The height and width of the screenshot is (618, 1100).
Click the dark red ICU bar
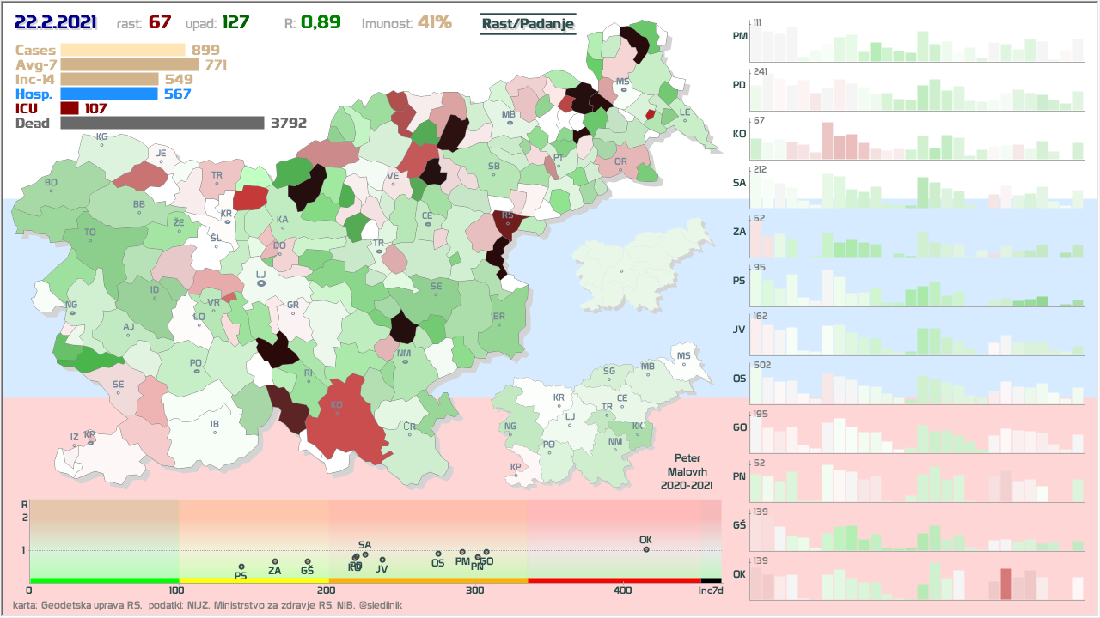[70, 108]
